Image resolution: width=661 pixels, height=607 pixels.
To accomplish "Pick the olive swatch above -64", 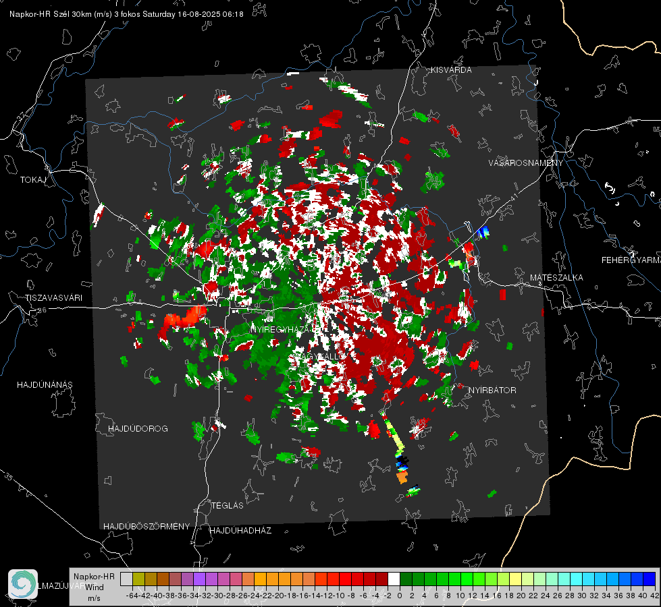I will click(x=138, y=579).
